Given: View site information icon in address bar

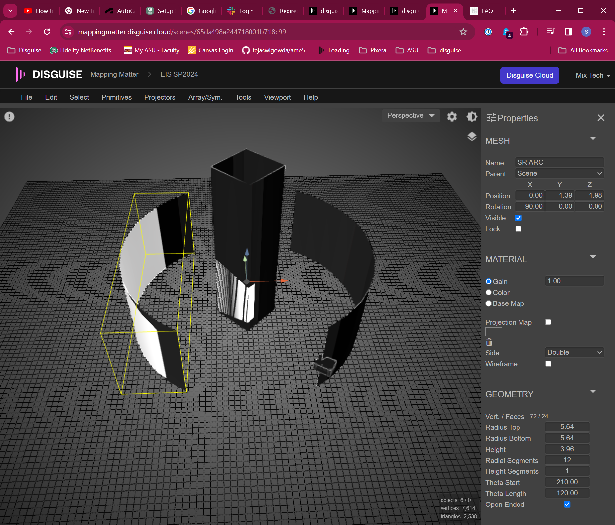Looking at the screenshot, I should click(68, 32).
